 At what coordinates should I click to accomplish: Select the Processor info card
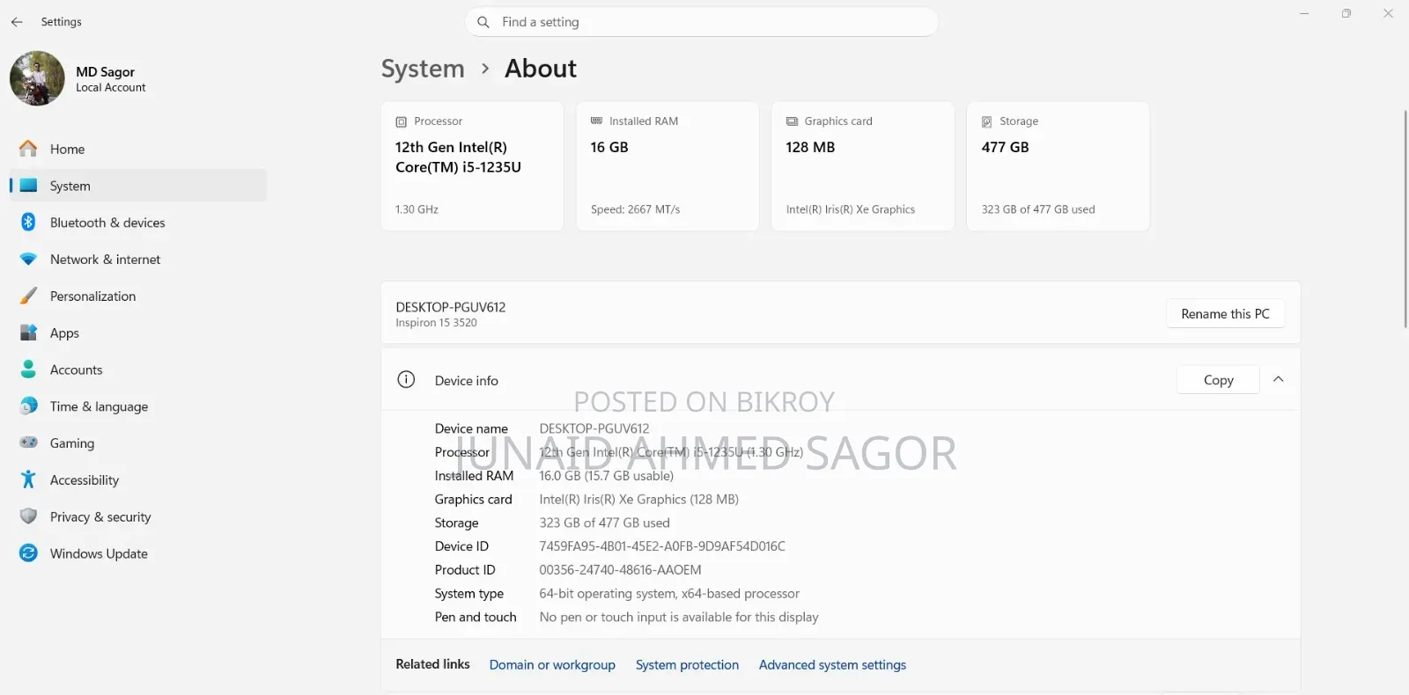pos(473,166)
